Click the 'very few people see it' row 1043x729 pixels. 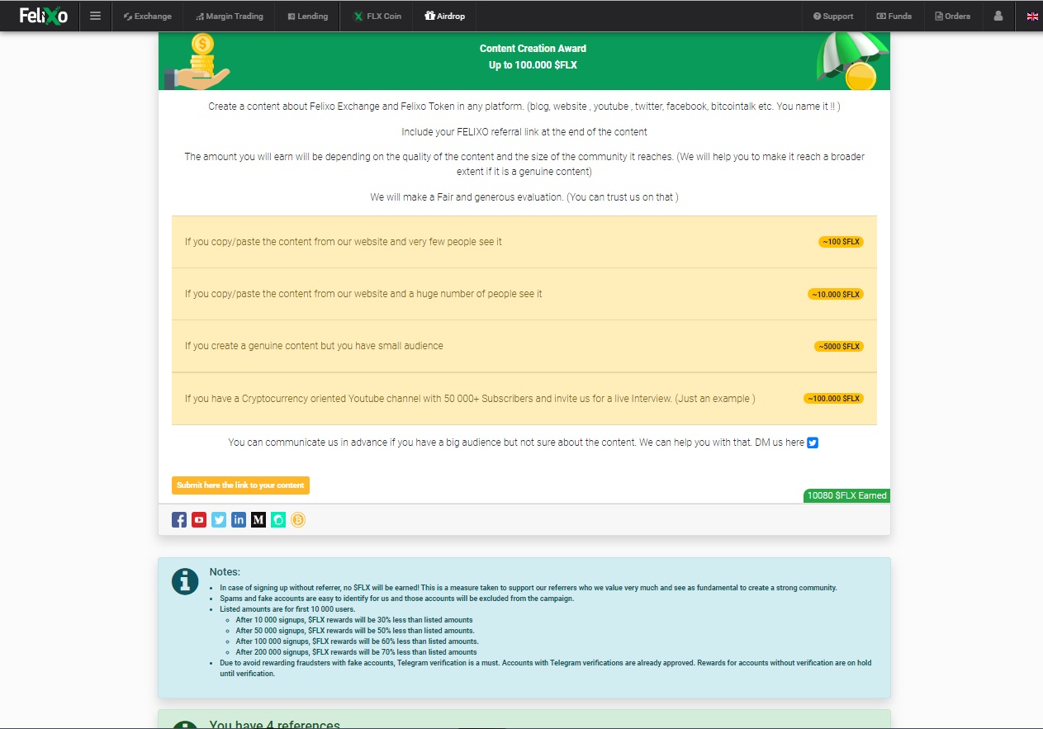point(524,242)
